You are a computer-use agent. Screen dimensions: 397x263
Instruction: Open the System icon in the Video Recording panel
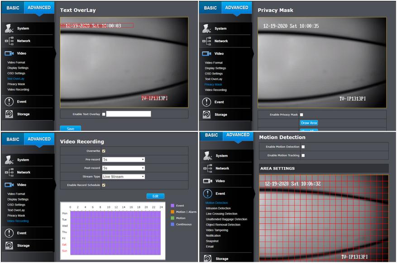click(9, 160)
